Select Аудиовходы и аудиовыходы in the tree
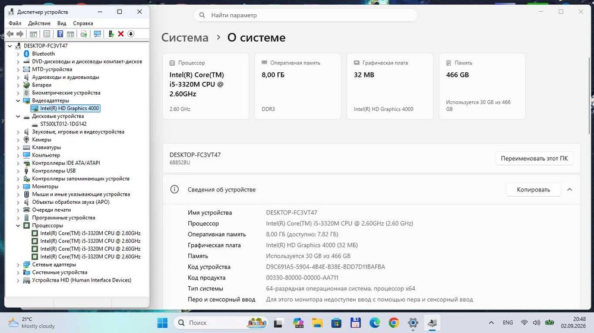 tap(65, 77)
